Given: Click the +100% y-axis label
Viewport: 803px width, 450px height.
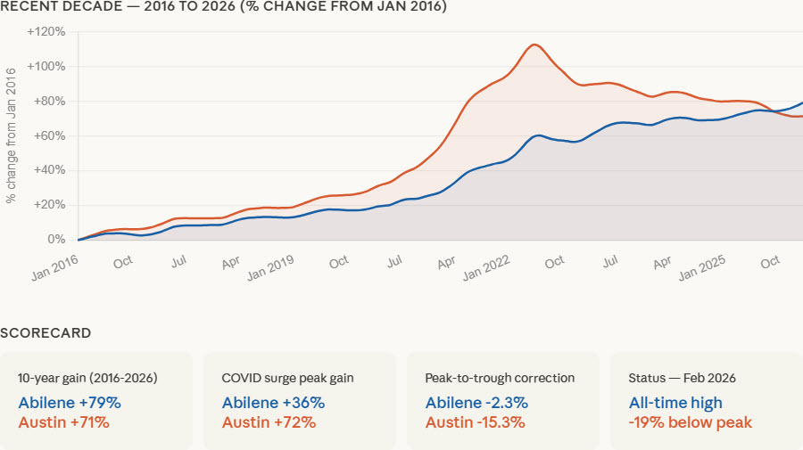Looking at the screenshot, I should pos(46,67).
